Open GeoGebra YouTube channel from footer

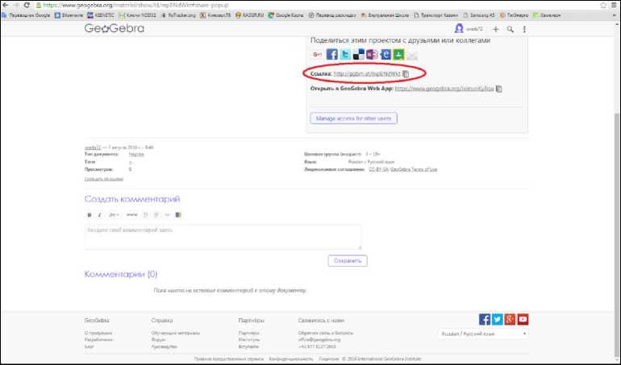coord(523,319)
